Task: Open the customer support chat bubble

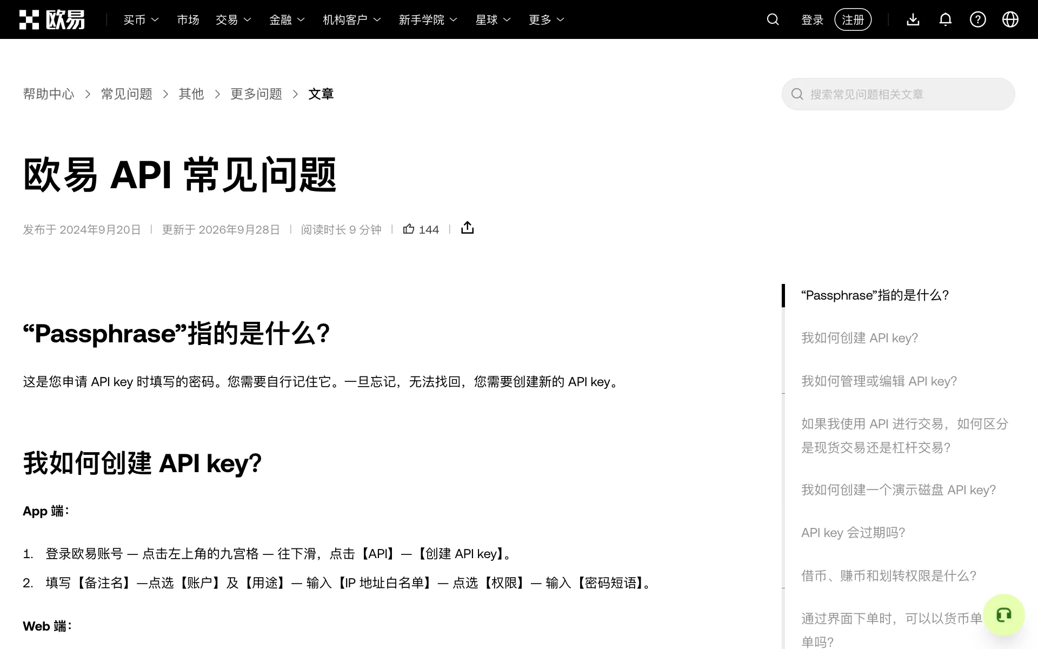Action: coord(1004,615)
